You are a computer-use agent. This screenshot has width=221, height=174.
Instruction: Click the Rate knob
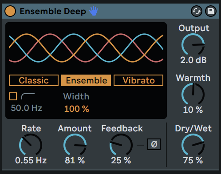click(31, 145)
